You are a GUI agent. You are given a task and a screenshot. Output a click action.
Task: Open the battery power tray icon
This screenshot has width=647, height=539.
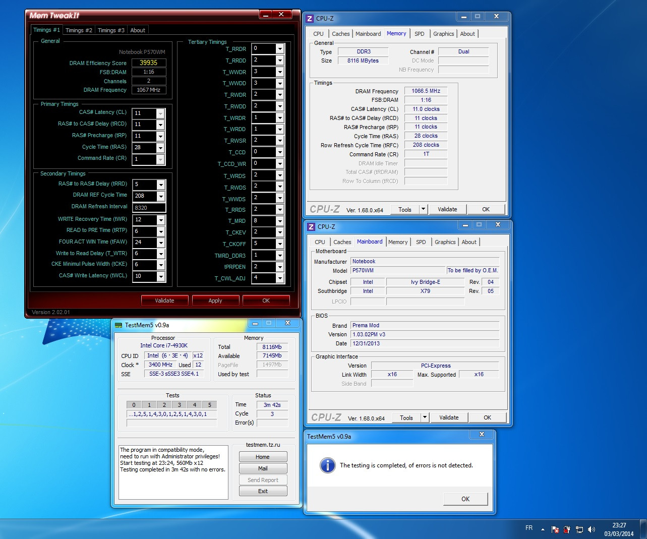click(567, 529)
